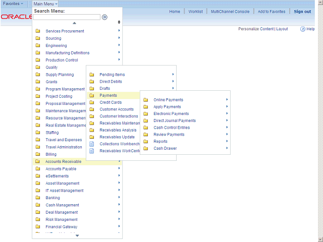The image size is (323, 242).
Task: Select Electronic Payments menu item
Action: click(171, 114)
